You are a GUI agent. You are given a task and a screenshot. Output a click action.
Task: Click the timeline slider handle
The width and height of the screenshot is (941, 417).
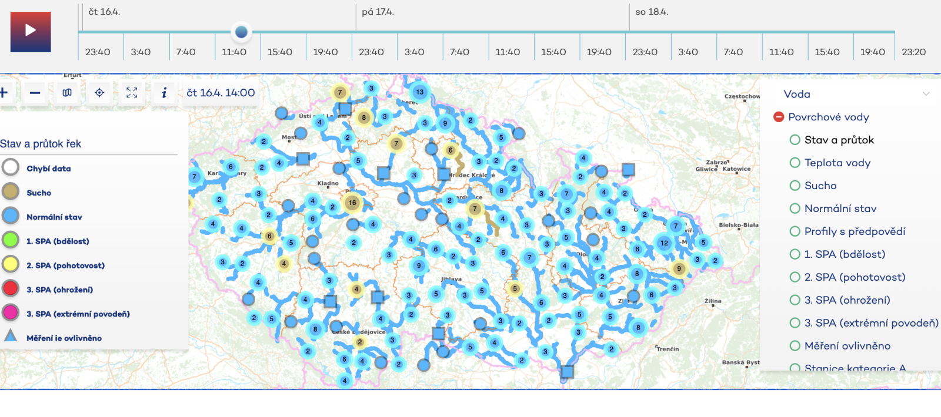[x=241, y=32]
